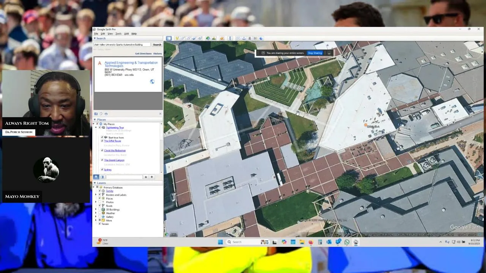
Task: Open the Help menu
Action: [x=134, y=34]
